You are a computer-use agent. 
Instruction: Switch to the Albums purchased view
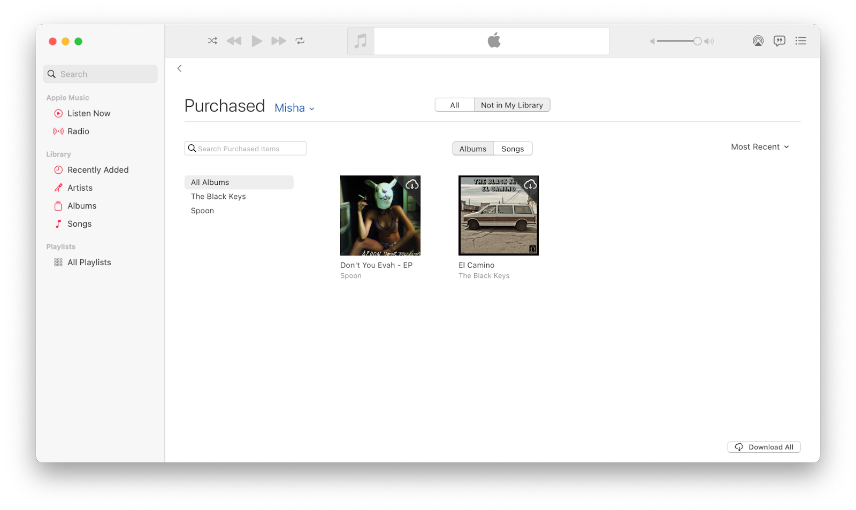point(473,149)
